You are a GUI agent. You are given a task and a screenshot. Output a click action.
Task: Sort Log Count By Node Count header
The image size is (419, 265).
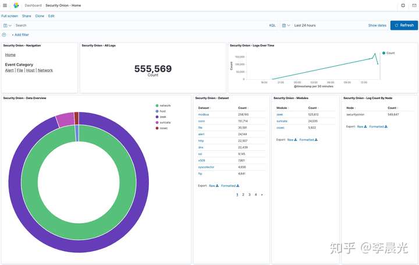pyautogui.click(x=393, y=108)
